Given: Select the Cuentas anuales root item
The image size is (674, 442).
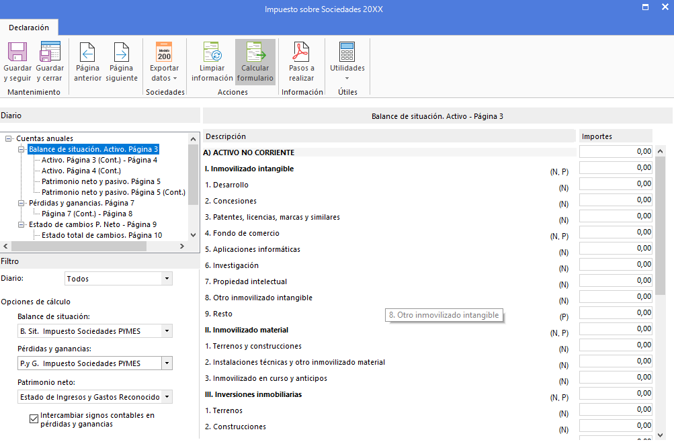Looking at the screenshot, I should point(45,139).
